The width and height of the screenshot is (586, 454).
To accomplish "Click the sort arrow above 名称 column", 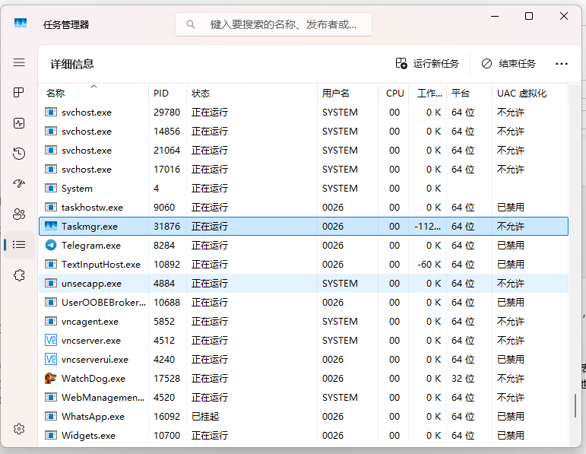I will tap(93, 86).
